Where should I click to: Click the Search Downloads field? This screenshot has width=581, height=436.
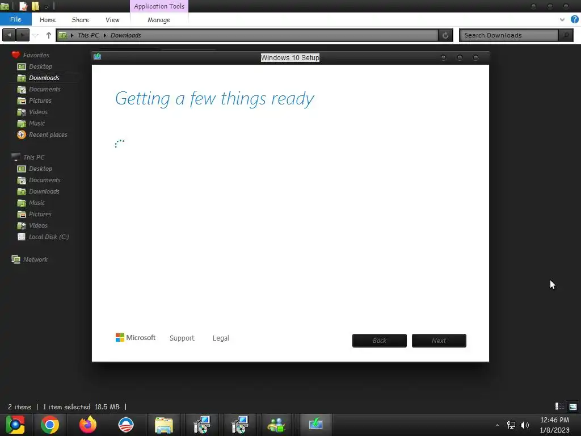pyautogui.click(x=509, y=35)
